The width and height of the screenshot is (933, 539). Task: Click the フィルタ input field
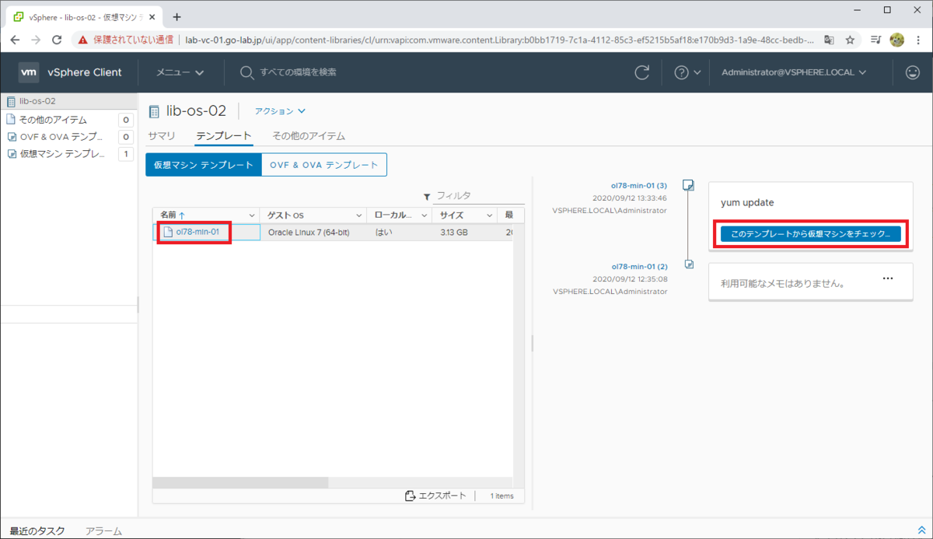pos(479,196)
